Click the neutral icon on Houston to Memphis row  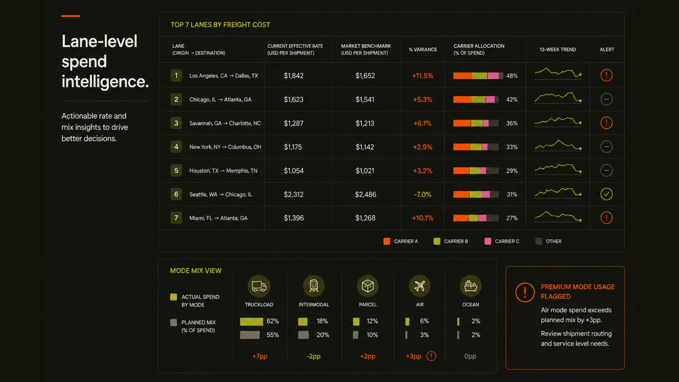(x=606, y=170)
